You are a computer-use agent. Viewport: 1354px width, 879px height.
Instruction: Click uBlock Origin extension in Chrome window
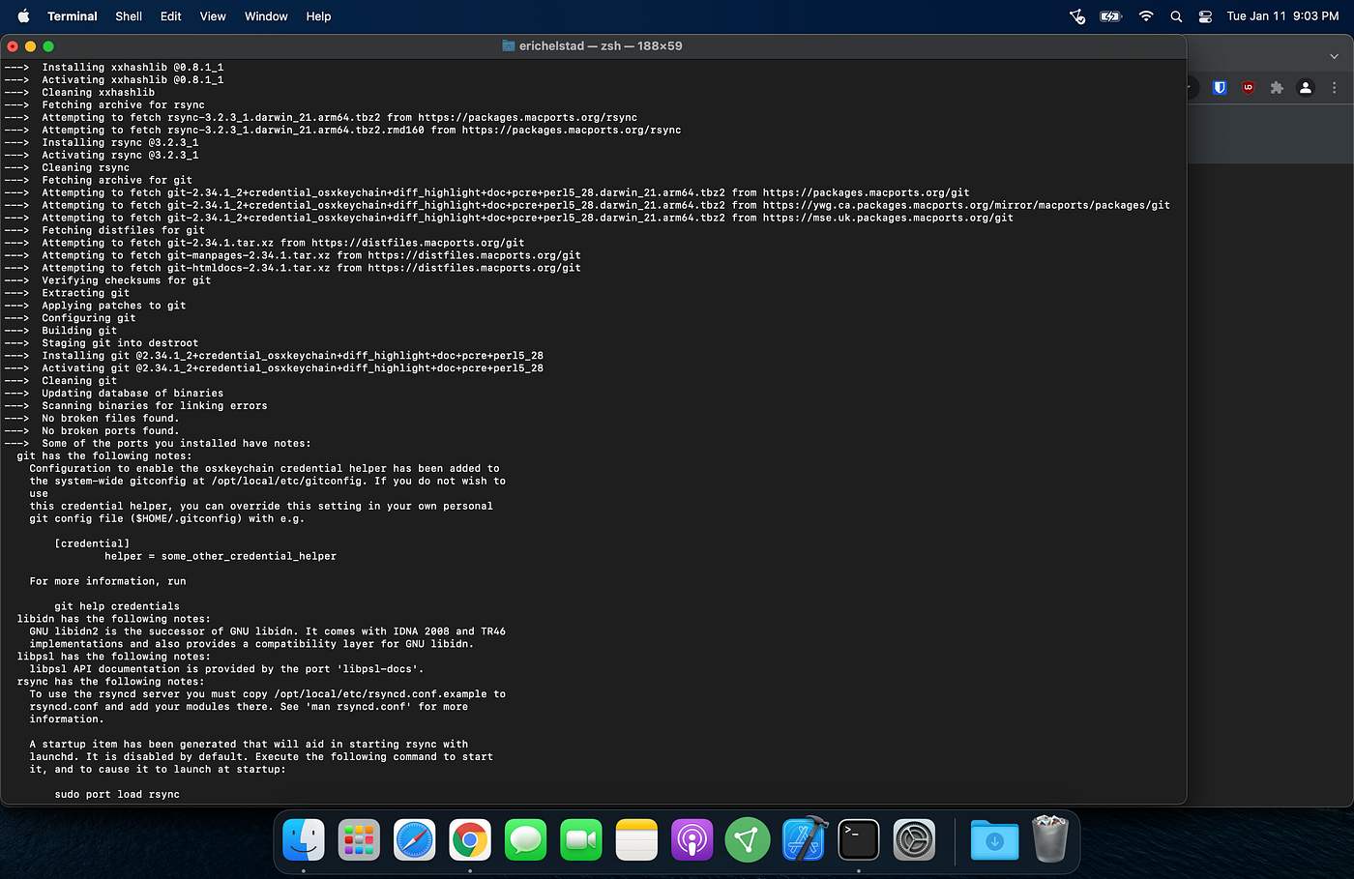1249,88
